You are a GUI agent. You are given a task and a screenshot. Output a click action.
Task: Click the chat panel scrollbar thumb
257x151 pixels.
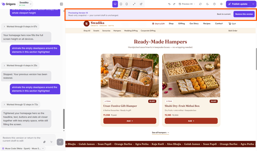[64, 119]
